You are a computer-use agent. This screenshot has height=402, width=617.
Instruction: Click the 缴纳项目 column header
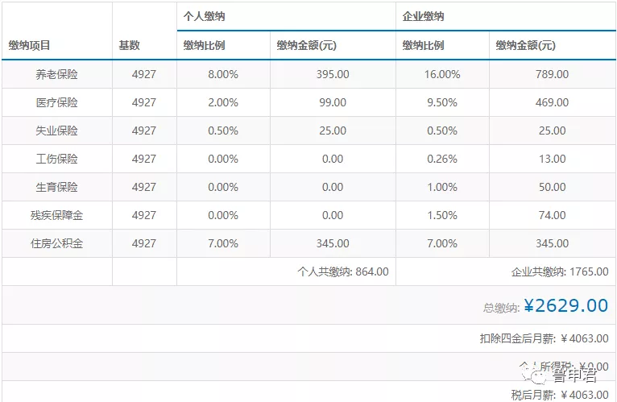[x=29, y=45]
